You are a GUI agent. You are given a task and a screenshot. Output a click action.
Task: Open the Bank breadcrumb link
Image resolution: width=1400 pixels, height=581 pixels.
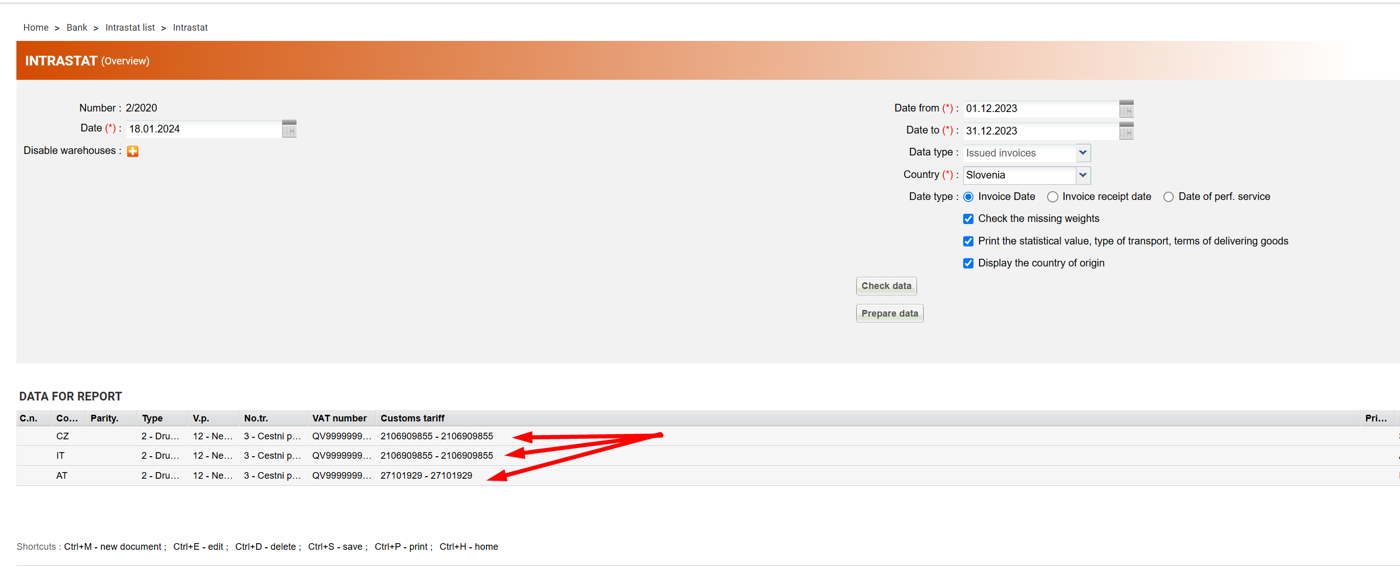tap(76, 28)
